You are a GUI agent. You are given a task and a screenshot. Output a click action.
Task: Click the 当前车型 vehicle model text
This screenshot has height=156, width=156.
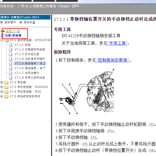click(x=40, y=6)
